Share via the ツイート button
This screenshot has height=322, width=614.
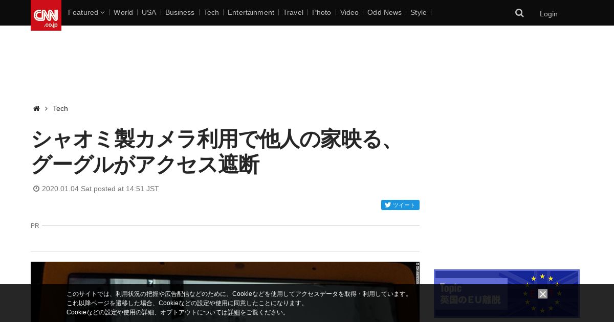(400, 205)
